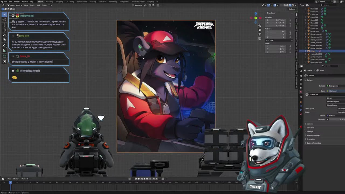Open the timeline Playback menu

(x=25, y=179)
